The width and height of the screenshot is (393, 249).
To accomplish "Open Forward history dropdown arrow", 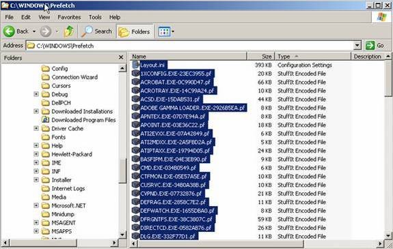I will pyautogui.click(x=57, y=31).
